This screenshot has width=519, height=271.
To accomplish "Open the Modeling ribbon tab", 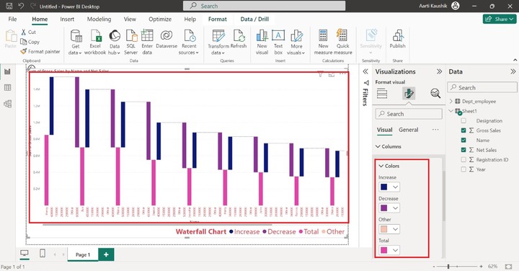I will point(99,19).
